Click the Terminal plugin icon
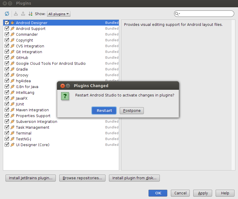 (x=12, y=133)
